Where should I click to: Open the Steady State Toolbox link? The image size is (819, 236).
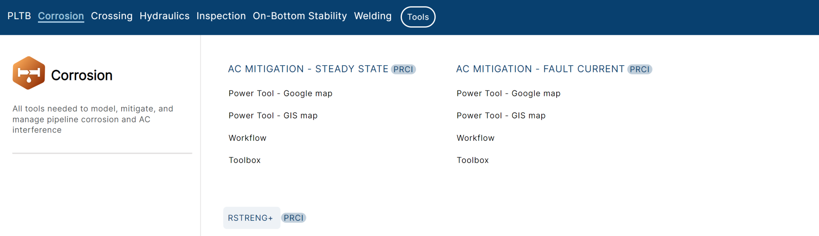pos(245,160)
